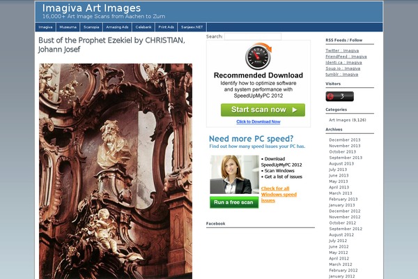Select the September 2012 archive
Image resolution: width=418 pixels, height=279 pixels.
click(x=346, y=229)
